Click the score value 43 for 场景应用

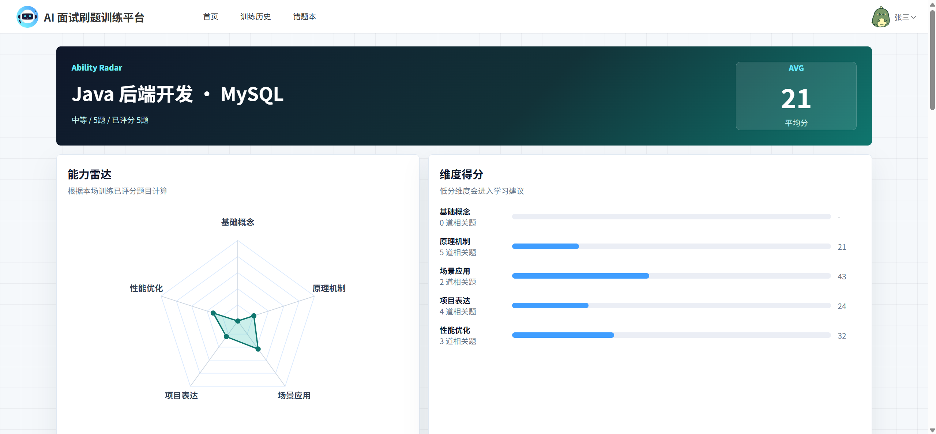842,277
